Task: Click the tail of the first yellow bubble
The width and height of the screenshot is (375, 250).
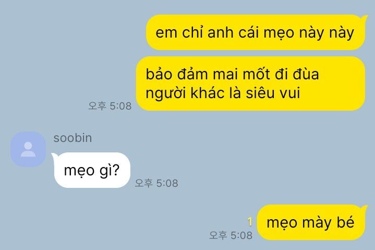Action: pos(364,17)
